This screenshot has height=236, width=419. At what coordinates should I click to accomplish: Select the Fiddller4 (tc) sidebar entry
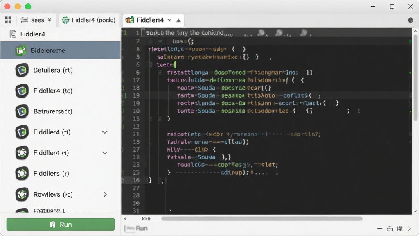pyautogui.click(x=61, y=91)
